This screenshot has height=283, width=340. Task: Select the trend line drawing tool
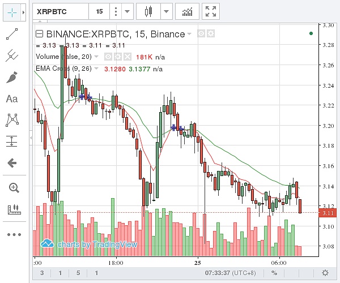coord(12,34)
